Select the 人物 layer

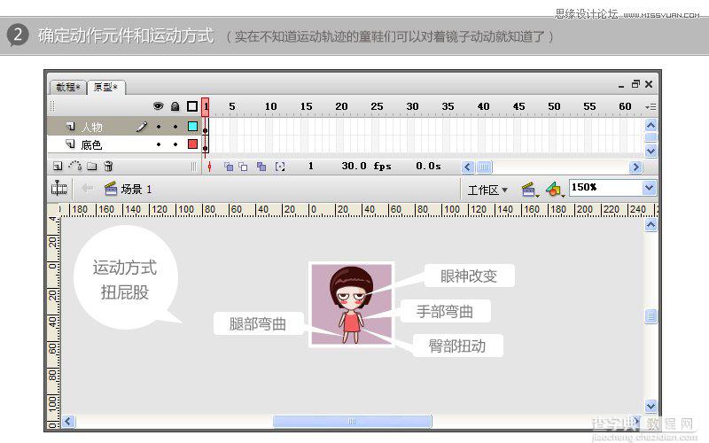[124, 127]
